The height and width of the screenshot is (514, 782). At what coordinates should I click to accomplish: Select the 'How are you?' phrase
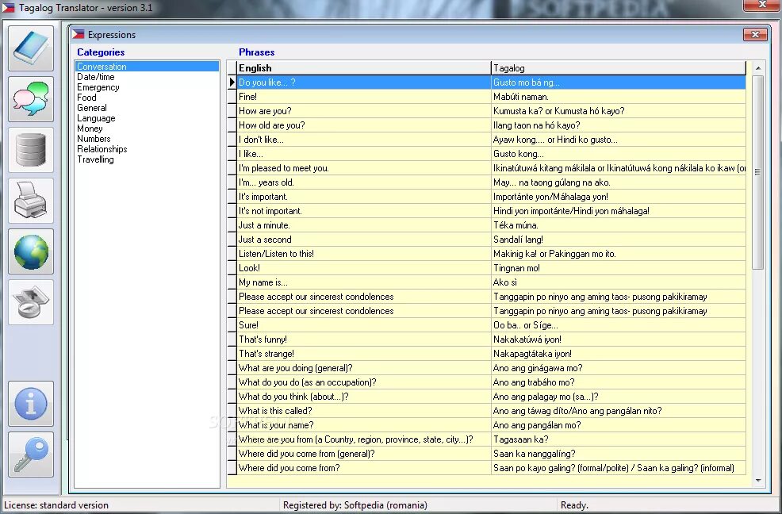pos(363,111)
